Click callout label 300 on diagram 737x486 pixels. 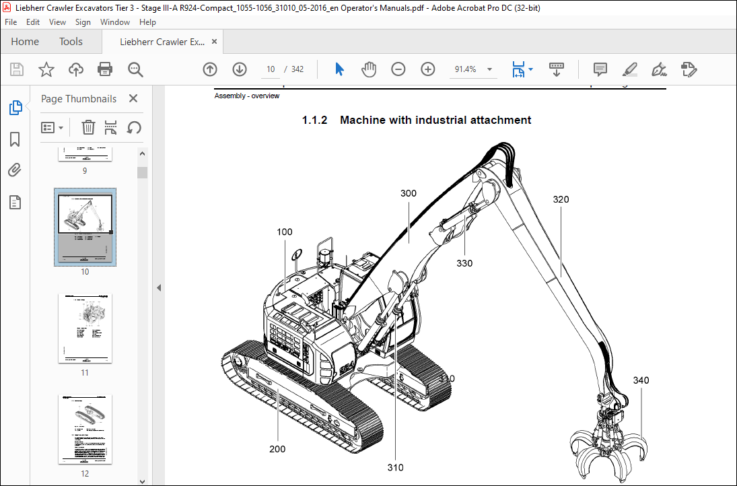click(409, 193)
